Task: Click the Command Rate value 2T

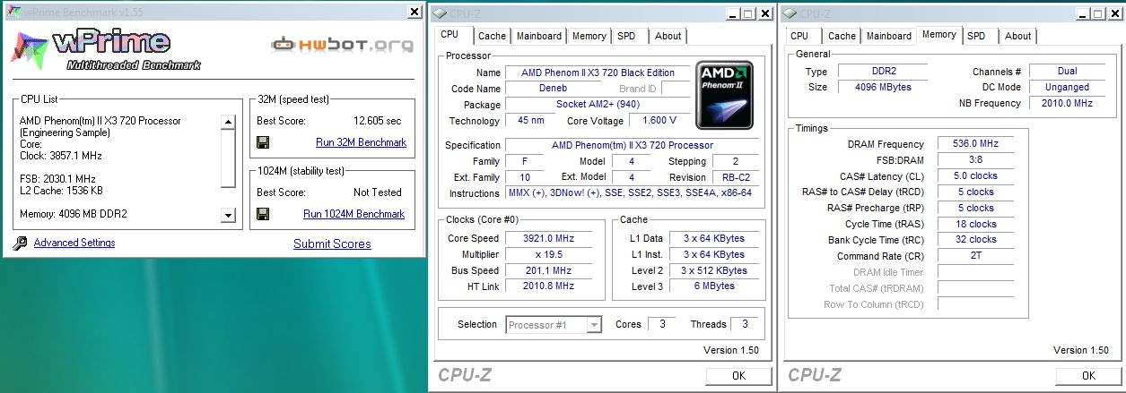Action: 978,256
